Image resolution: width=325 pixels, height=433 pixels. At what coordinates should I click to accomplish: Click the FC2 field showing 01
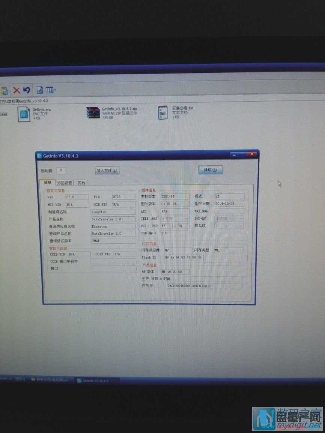click(184, 226)
